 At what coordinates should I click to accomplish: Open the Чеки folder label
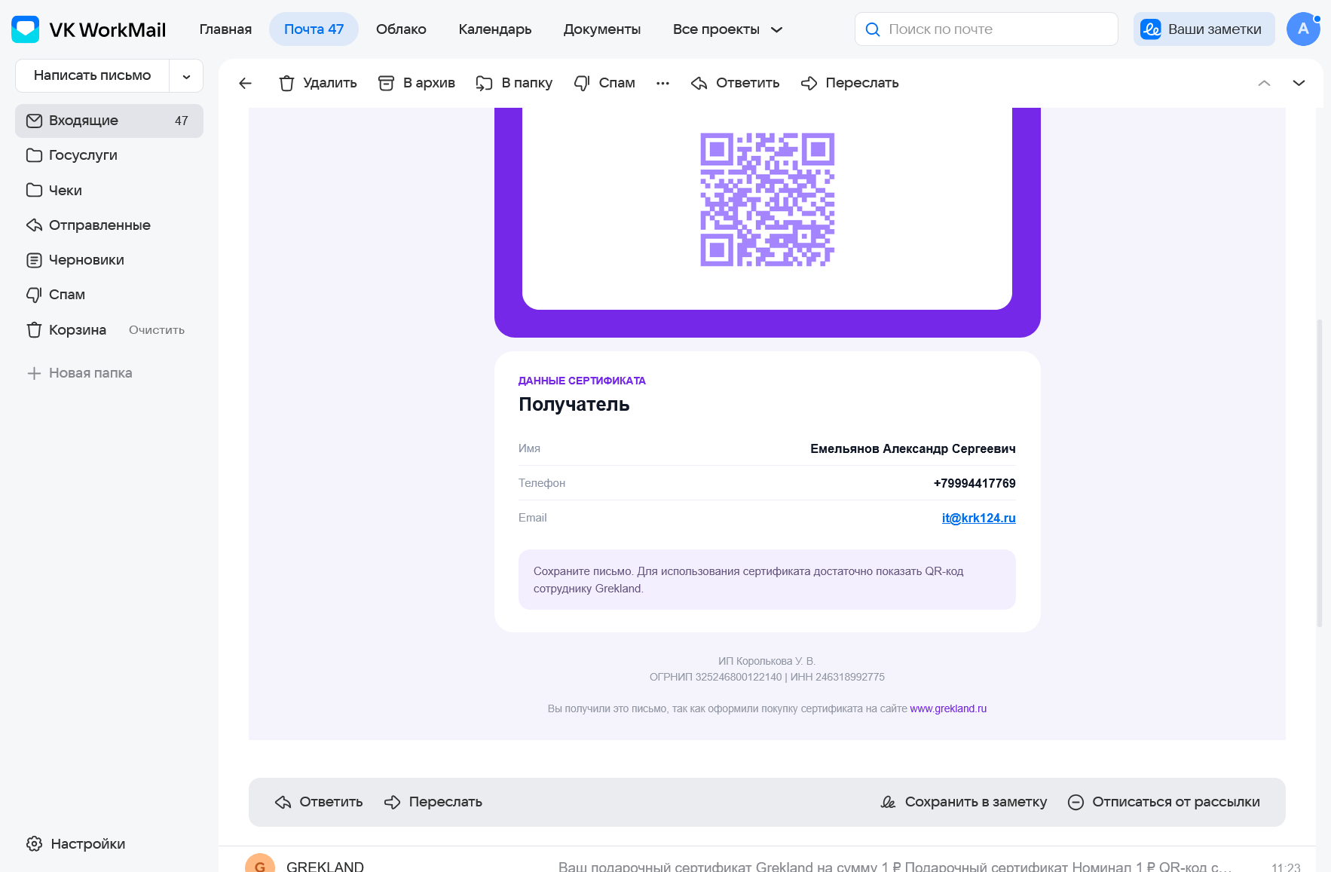point(66,190)
